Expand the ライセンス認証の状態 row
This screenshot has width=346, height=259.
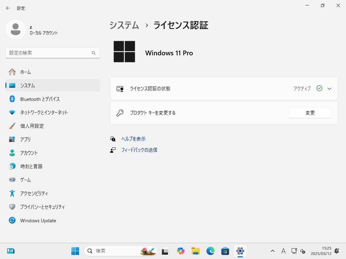pos(329,88)
